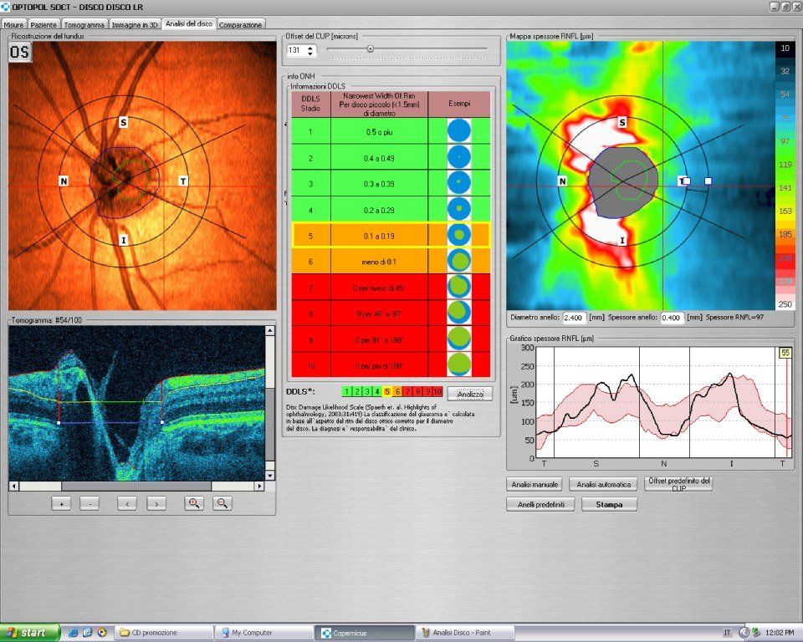803x642 pixels.
Task: Click the Analizza button
Action: 469,392
